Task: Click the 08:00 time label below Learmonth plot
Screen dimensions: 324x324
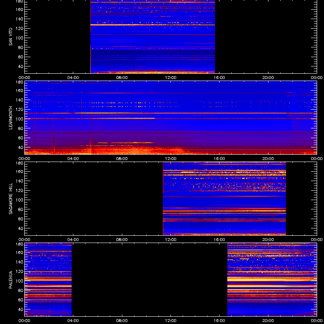Action: 122,159
